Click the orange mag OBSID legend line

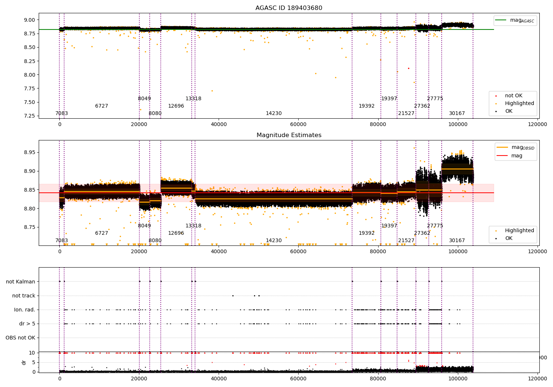pyautogui.click(x=502, y=147)
